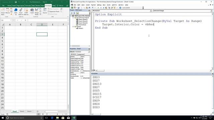Screen dimensions: 214x120
Task: Collapse the Modules folder in tree
Action: click(73, 27)
